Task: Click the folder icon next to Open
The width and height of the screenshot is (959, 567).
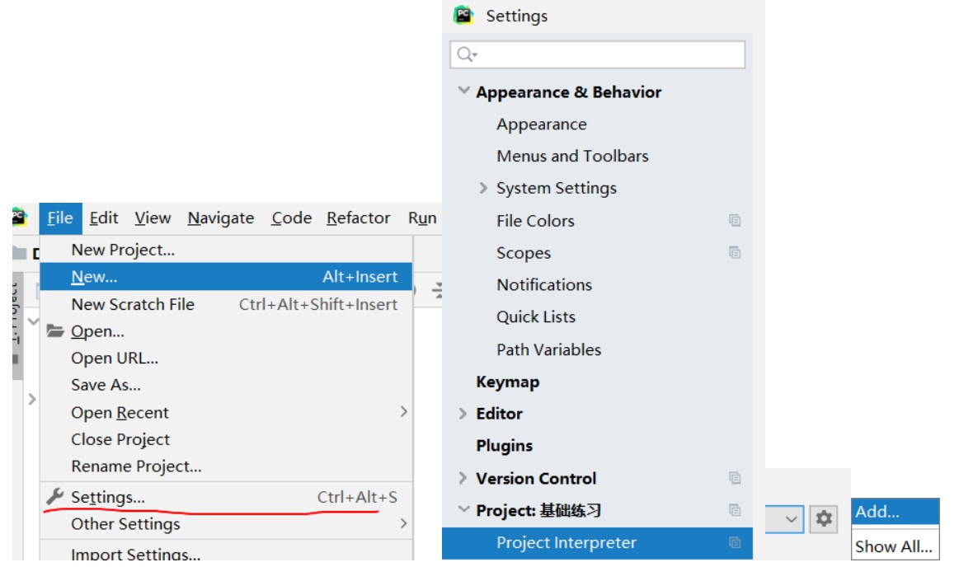Action: (x=54, y=331)
